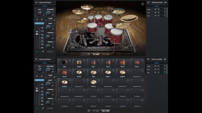Open the hamburger menu beside upper KIT VIEW tab
Image resolution: width=202 pixels, height=113 pixels.
coord(89,54)
